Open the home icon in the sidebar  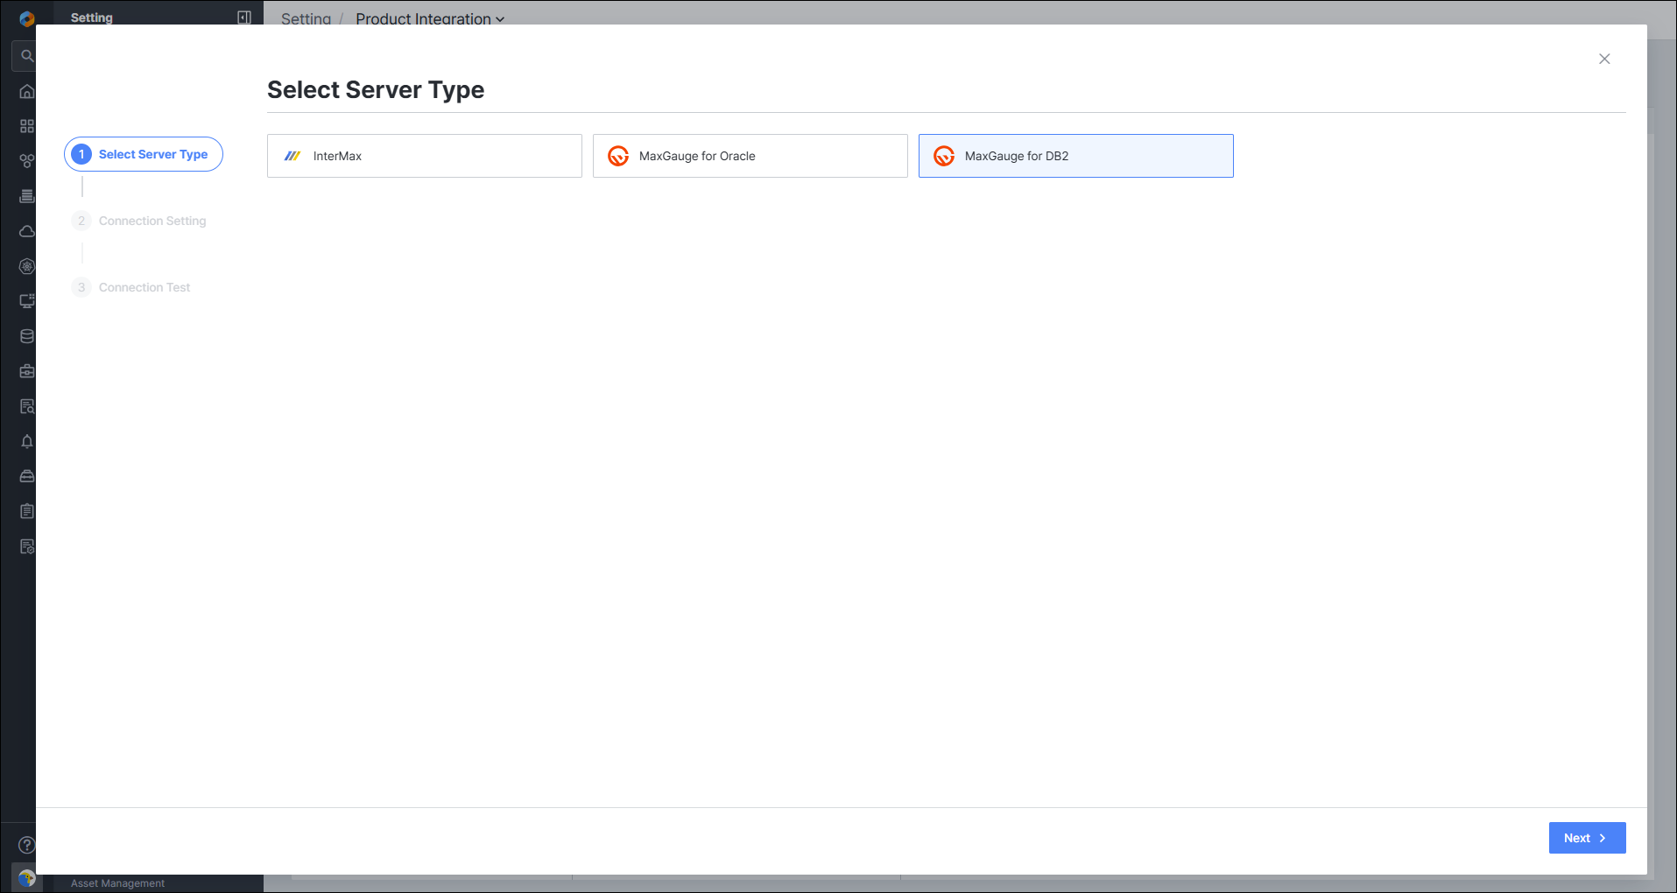pyautogui.click(x=27, y=91)
